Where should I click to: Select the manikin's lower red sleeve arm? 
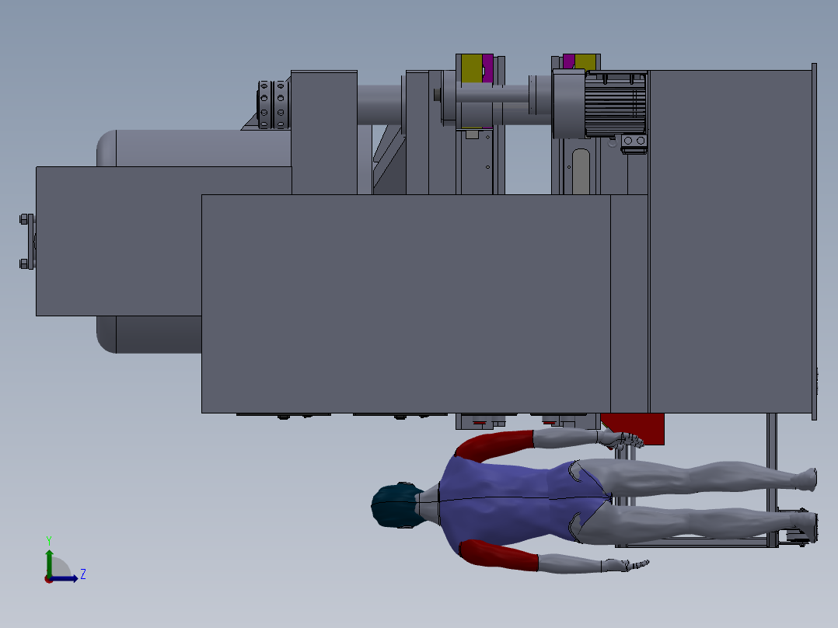pos(500,556)
